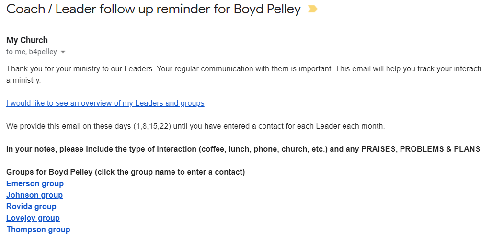Select the Rovida group link
Screen dimensions: 481x237
coord(31,207)
